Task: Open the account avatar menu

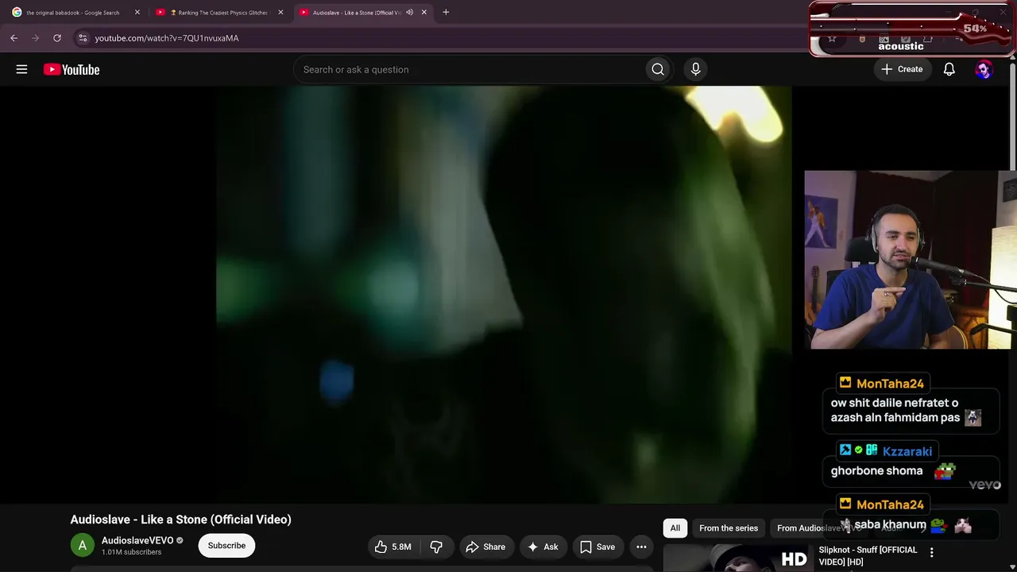Action: pos(984,69)
